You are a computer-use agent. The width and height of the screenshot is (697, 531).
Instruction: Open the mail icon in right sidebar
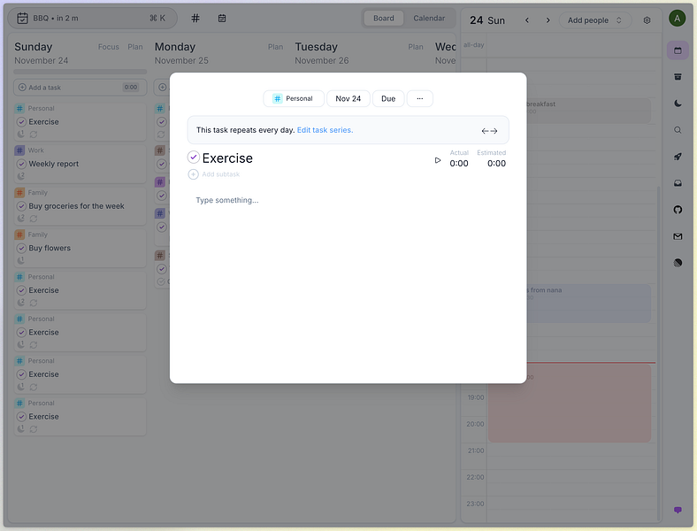pos(678,236)
